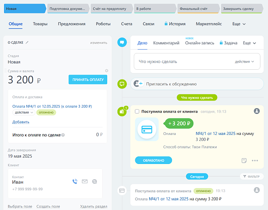The image size is (268, 210).
Task: Click the Новая stage in pipeline
Action: point(25,8)
